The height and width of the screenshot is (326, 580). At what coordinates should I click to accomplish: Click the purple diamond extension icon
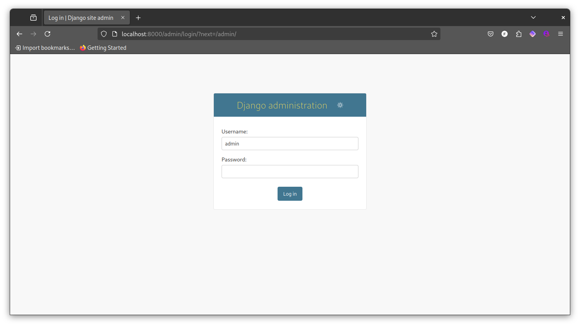(533, 34)
